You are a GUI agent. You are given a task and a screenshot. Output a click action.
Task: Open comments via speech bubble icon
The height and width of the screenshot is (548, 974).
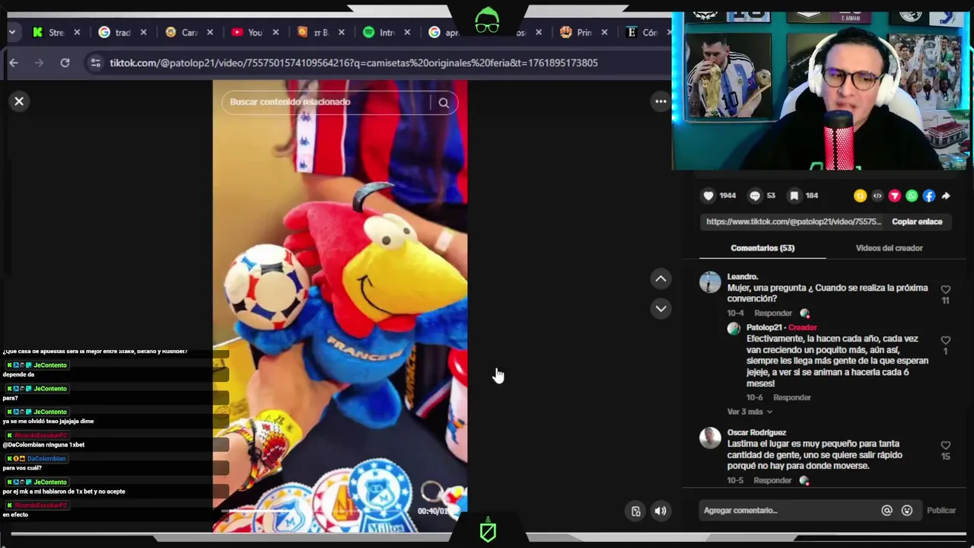(754, 196)
